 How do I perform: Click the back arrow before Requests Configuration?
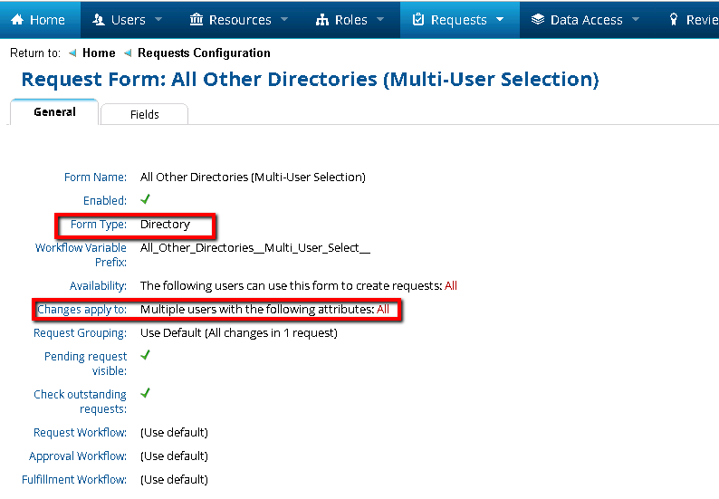128,53
